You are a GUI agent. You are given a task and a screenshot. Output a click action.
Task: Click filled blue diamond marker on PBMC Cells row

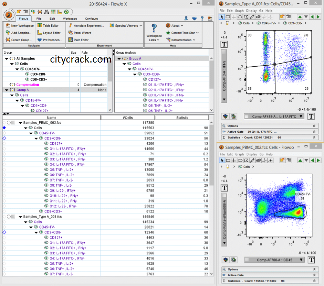(4, 128)
